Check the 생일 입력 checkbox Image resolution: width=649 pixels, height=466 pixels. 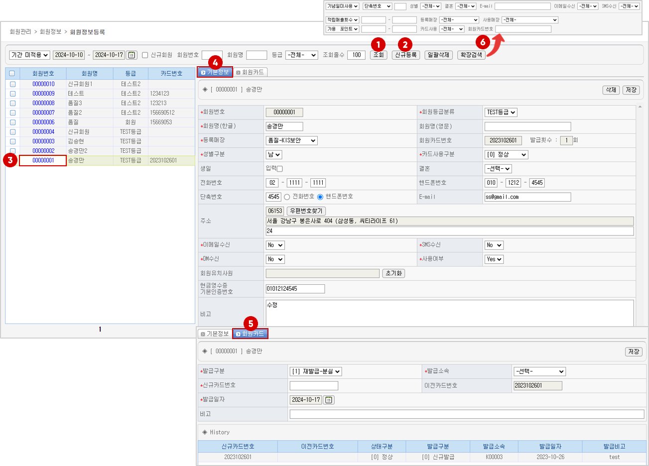pyautogui.click(x=279, y=169)
